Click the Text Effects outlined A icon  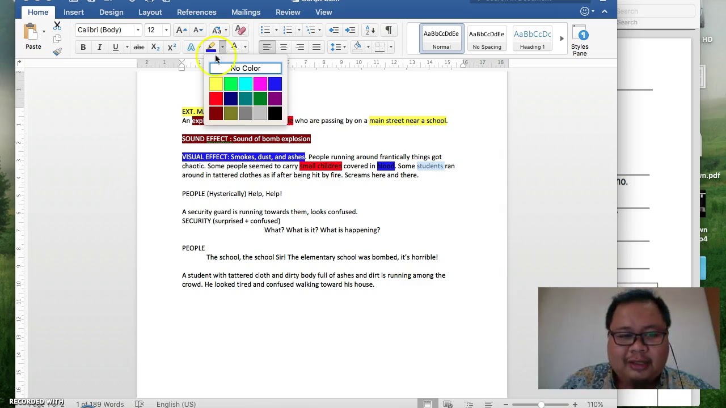pyautogui.click(x=191, y=47)
